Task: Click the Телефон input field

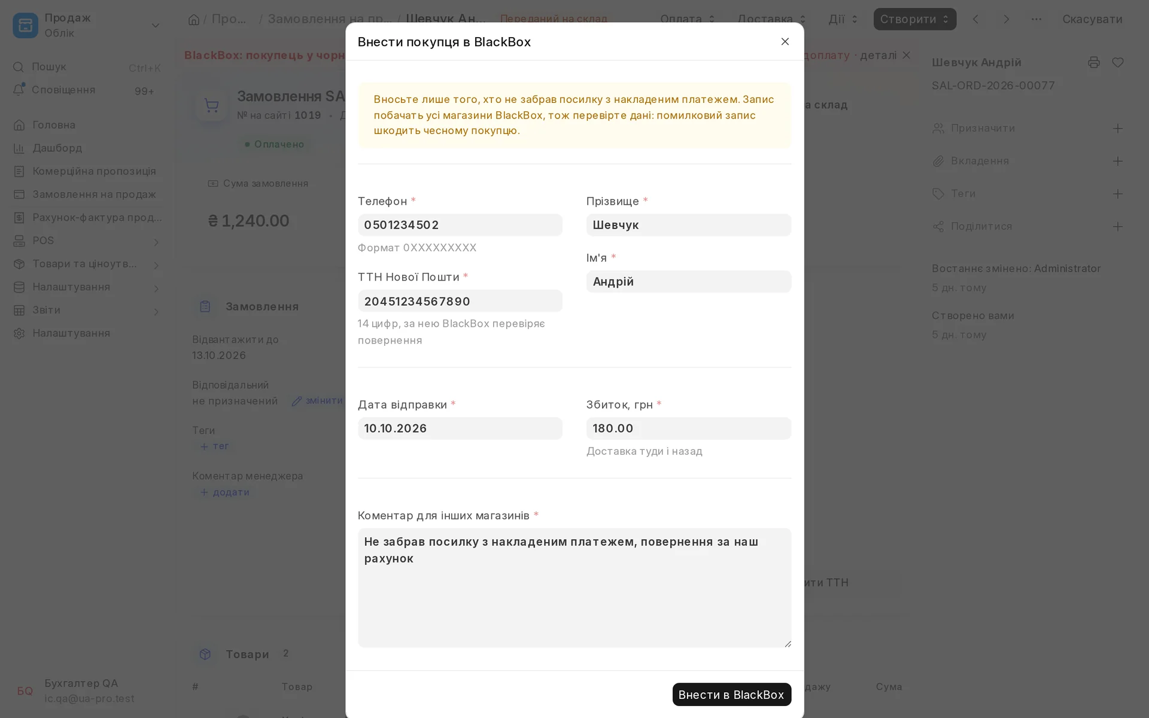Action: point(460,225)
